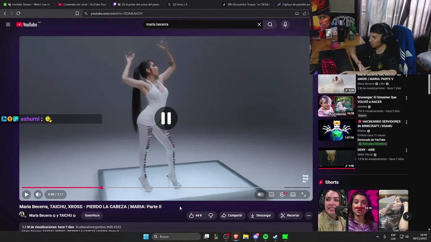Switch to 'Captura de pantalla' tab
The height and width of the screenshot is (242, 431).
293,4
